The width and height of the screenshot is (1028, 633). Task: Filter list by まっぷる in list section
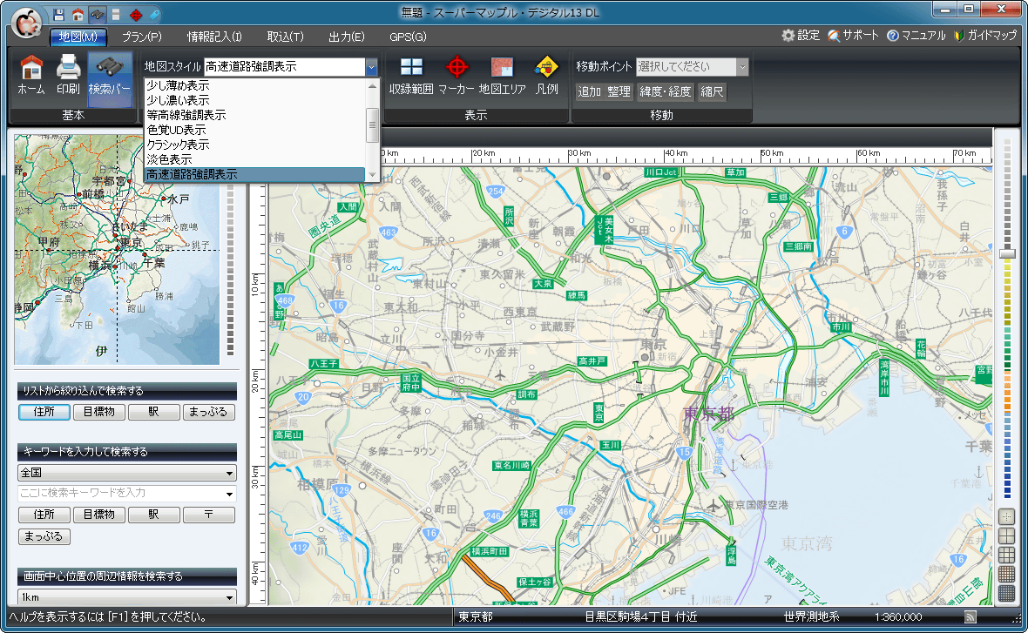click(208, 412)
